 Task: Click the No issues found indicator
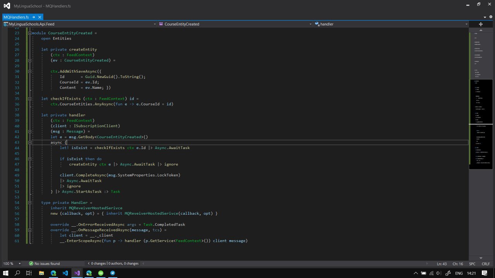(44, 264)
